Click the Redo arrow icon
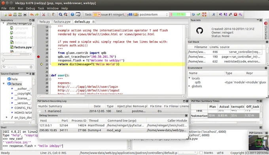Image resolution: width=269 pixels, height=155 pixels. [37, 15]
